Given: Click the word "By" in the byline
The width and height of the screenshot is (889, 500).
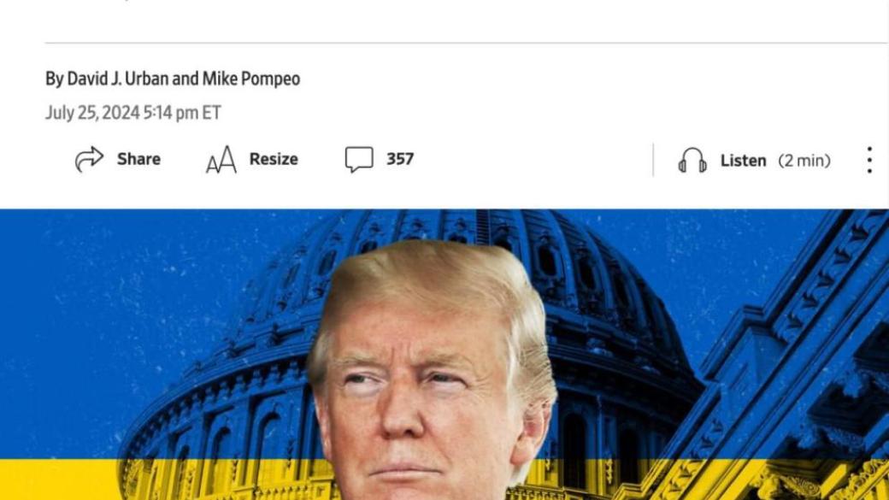Looking at the screenshot, I should [55, 79].
